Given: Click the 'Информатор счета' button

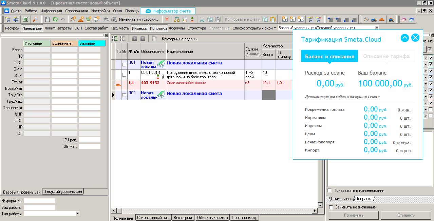Looking at the screenshot, I should tap(168, 11).
